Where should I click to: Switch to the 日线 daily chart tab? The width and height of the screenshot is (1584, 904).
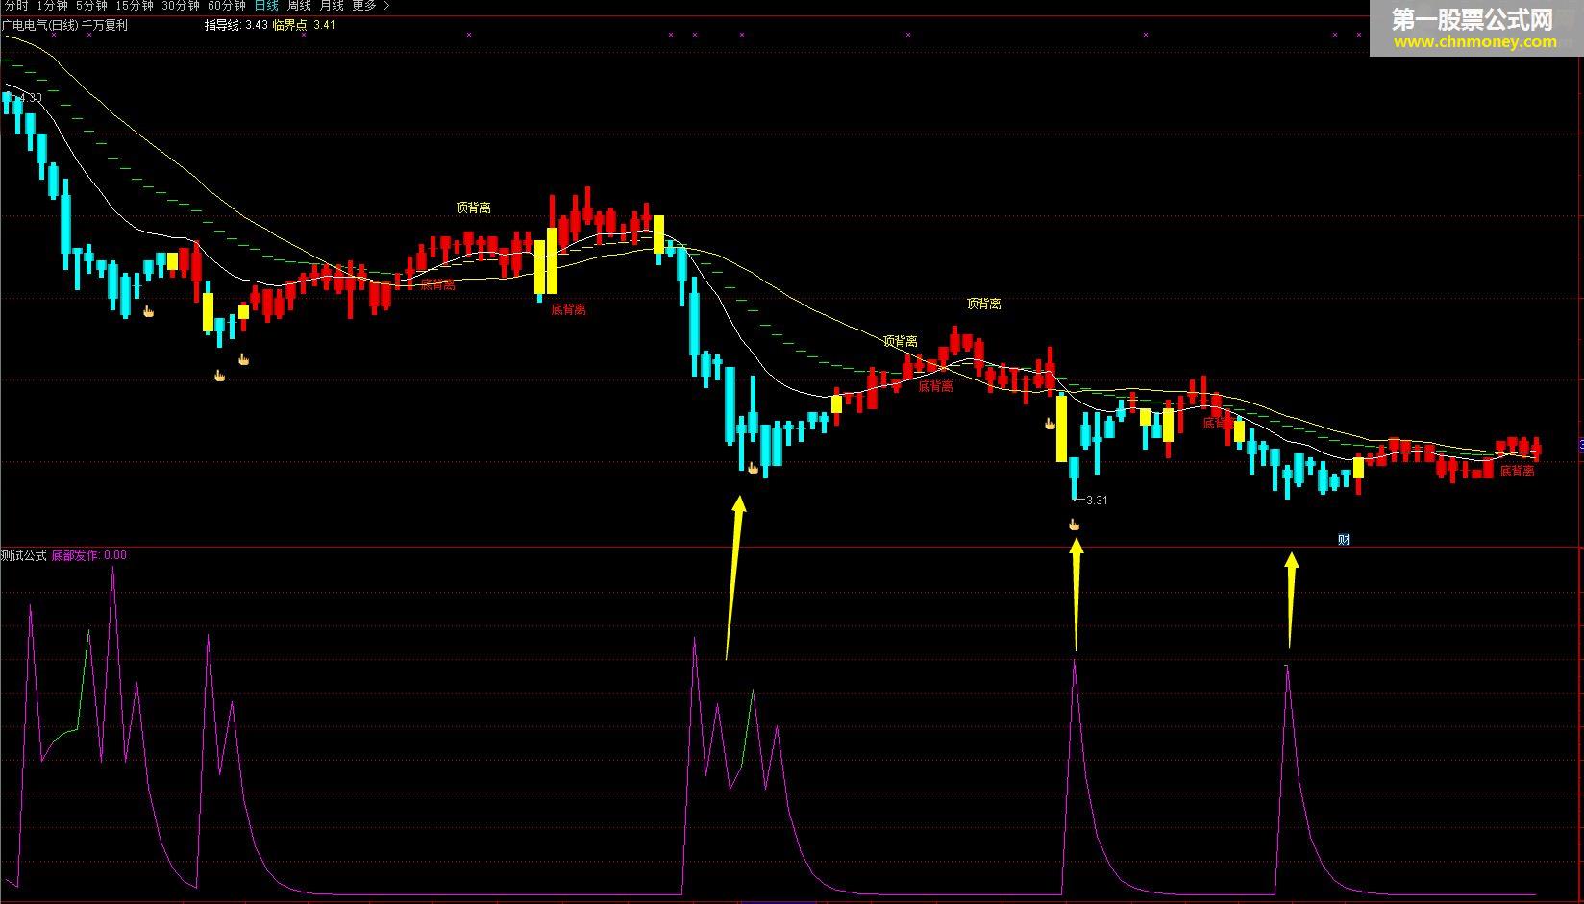[266, 6]
